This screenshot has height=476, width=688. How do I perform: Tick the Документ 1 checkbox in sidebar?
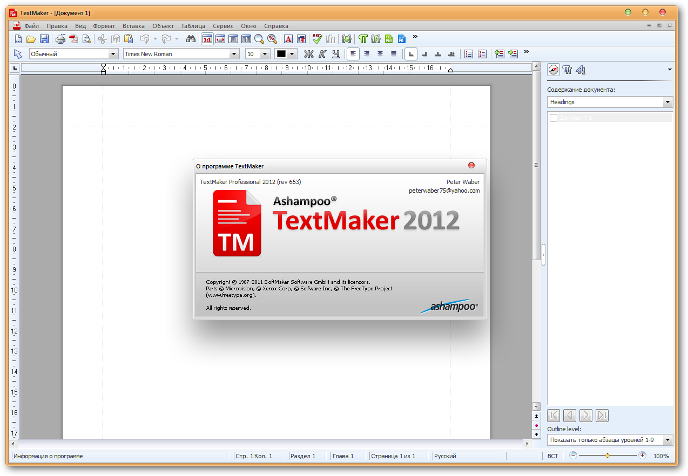coord(553,118)
